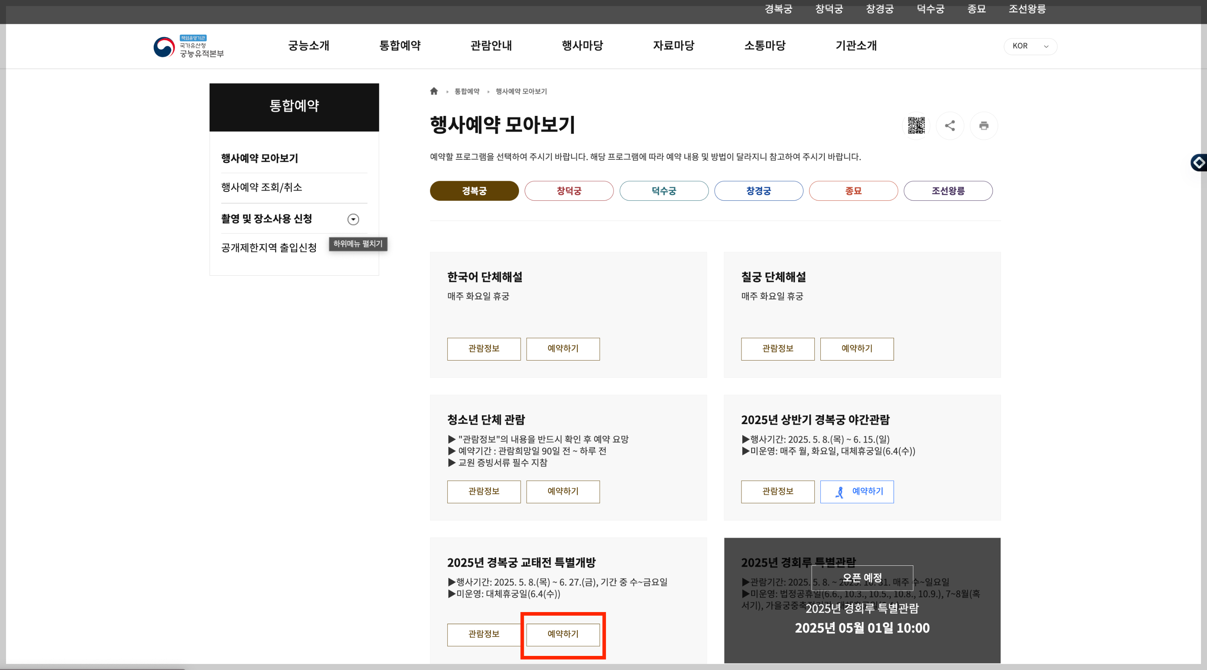Image resolution: width=1207 pixels, height=670 pixels.
Task: Click 관람정보 for 청소년 단체 관람
Action: pos(484,491)
